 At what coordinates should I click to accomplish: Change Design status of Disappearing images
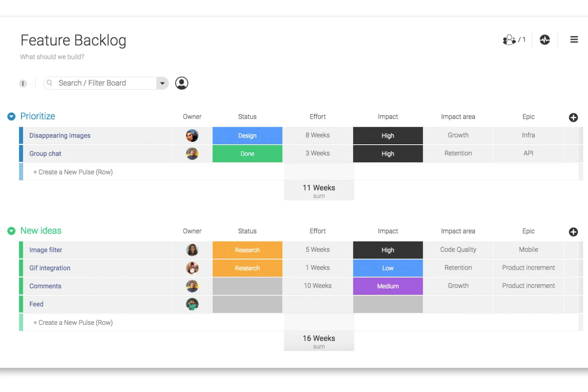click(248, 135)
